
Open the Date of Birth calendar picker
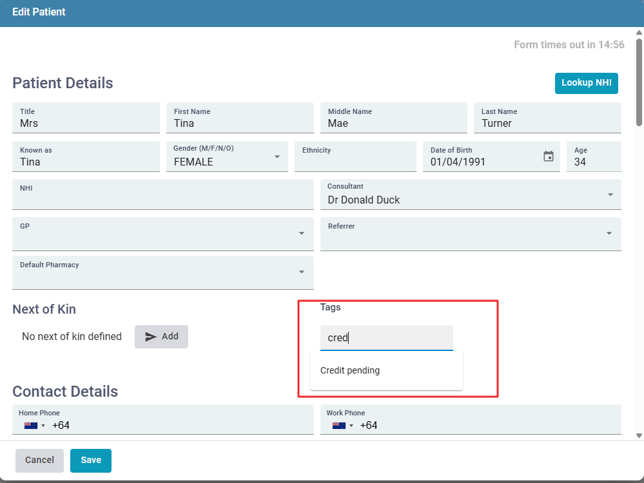(548, 156)
